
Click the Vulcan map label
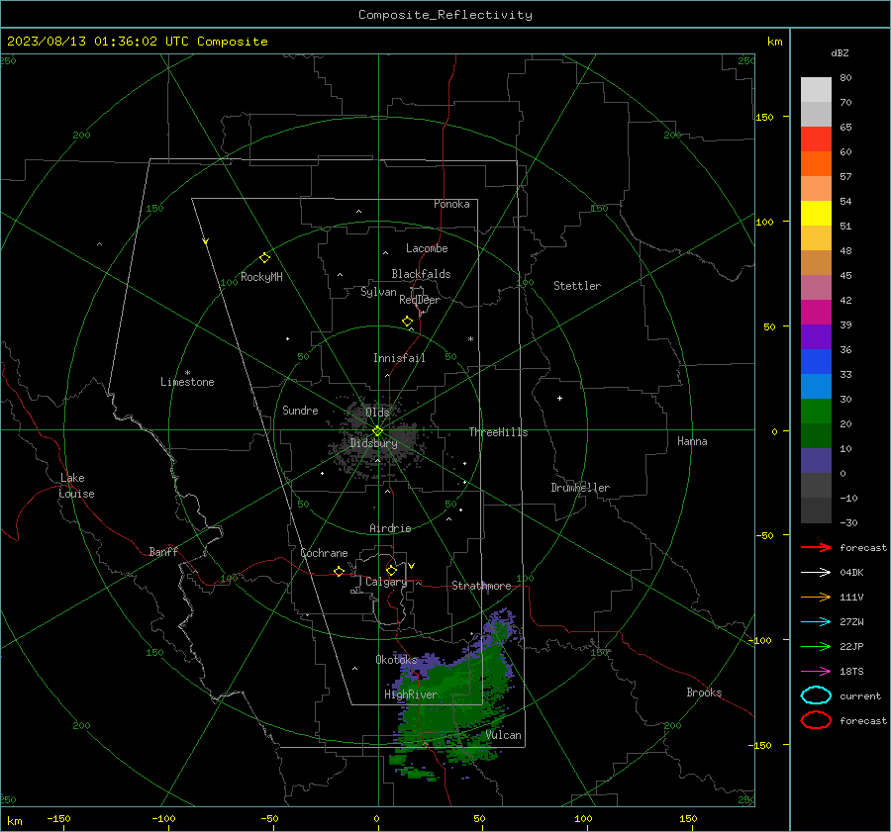pyautogui.click(x=503, y=735)
